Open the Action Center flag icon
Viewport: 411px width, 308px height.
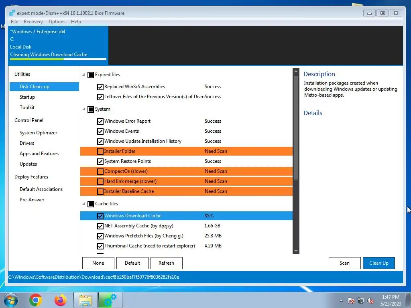351,300
